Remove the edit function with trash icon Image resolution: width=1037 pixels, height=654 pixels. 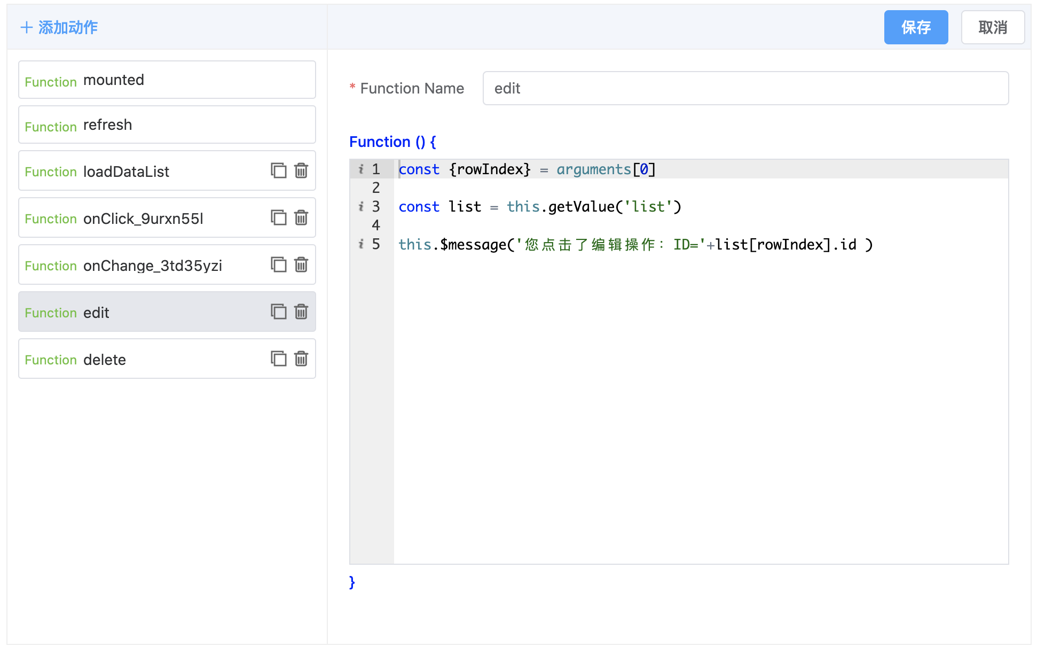pos(301,312)
